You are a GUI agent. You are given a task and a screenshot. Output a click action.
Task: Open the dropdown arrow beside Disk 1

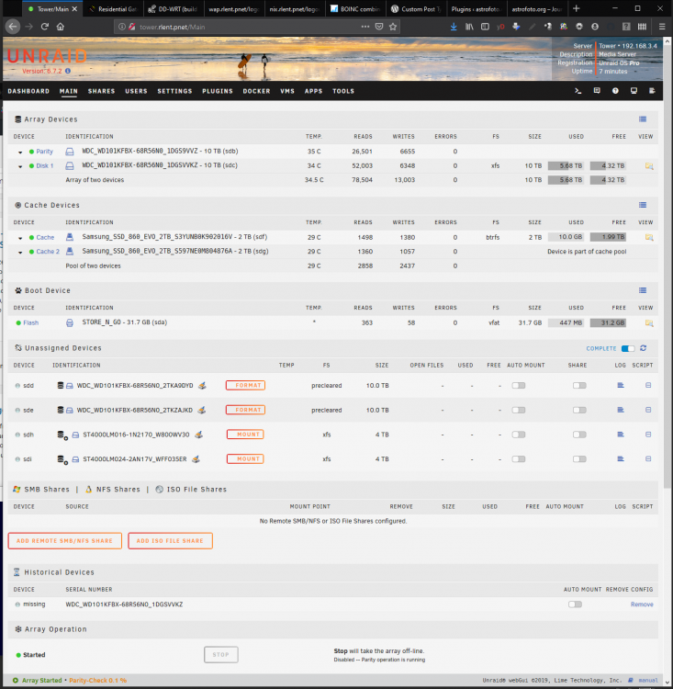(x=20, y=166)
